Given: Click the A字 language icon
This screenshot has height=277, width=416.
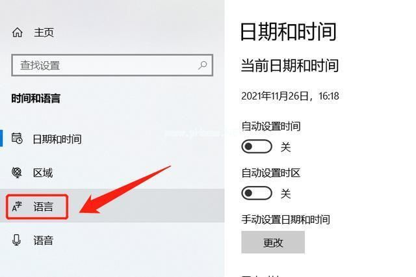Looking at the screenshot, I should [x=17, y=207].
